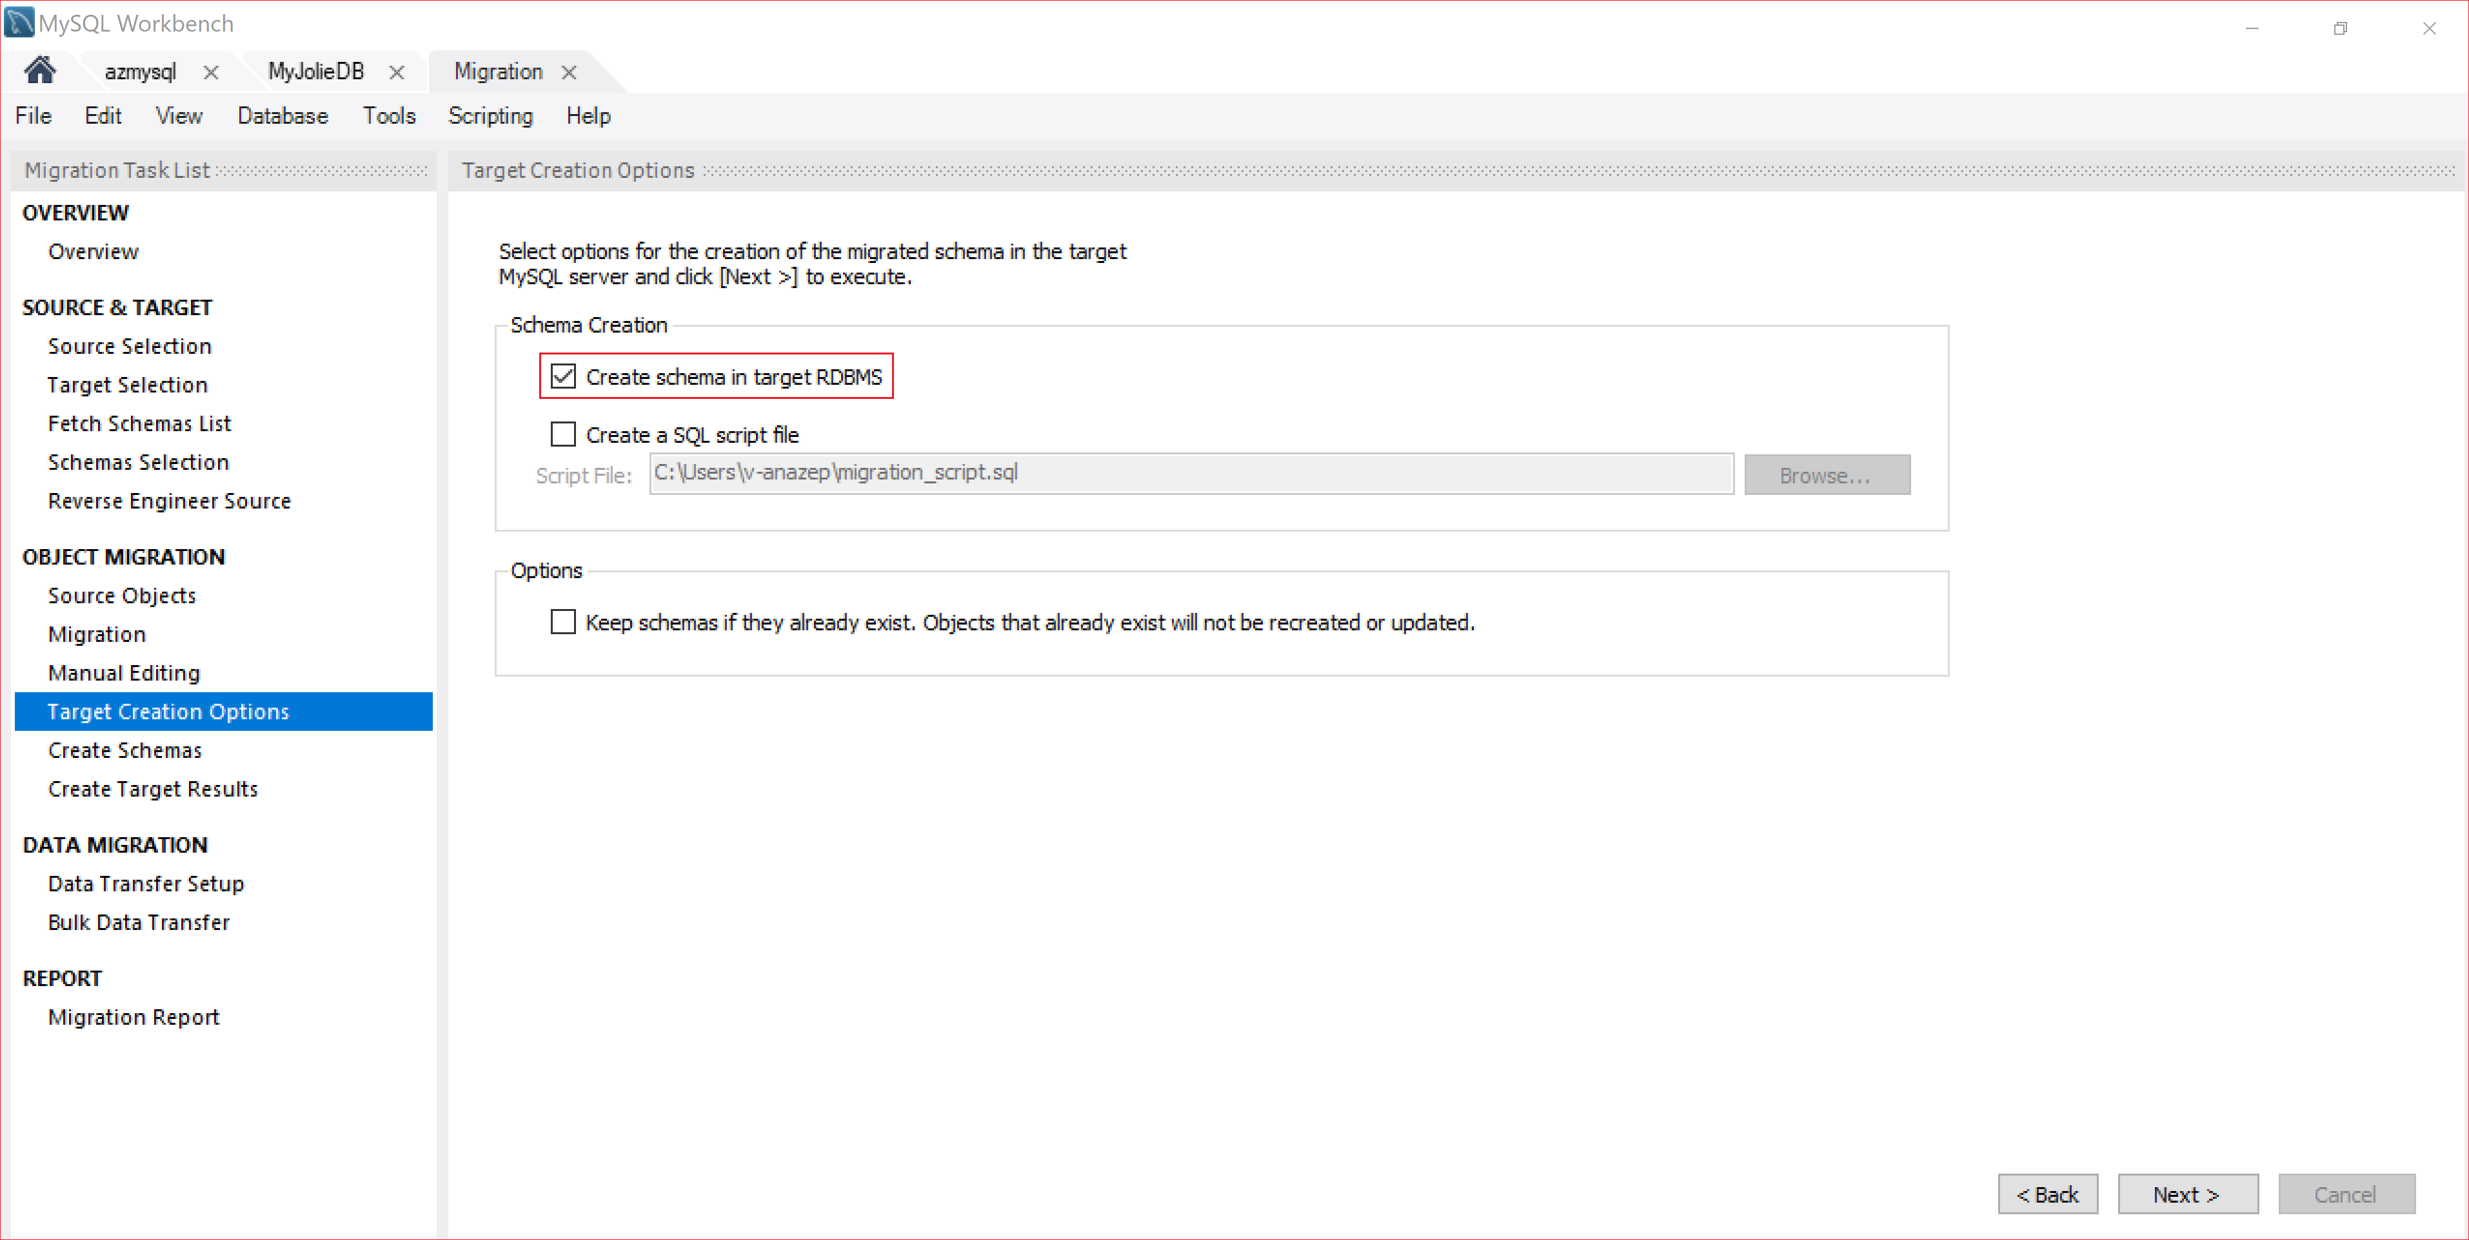Select Data Transfer Setup in task list
This screenshot has height=1240, width=2469.
[147, 882]
